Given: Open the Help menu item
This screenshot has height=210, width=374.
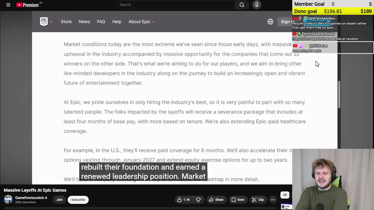Looking at the screenshot, I should click(117, 22).
